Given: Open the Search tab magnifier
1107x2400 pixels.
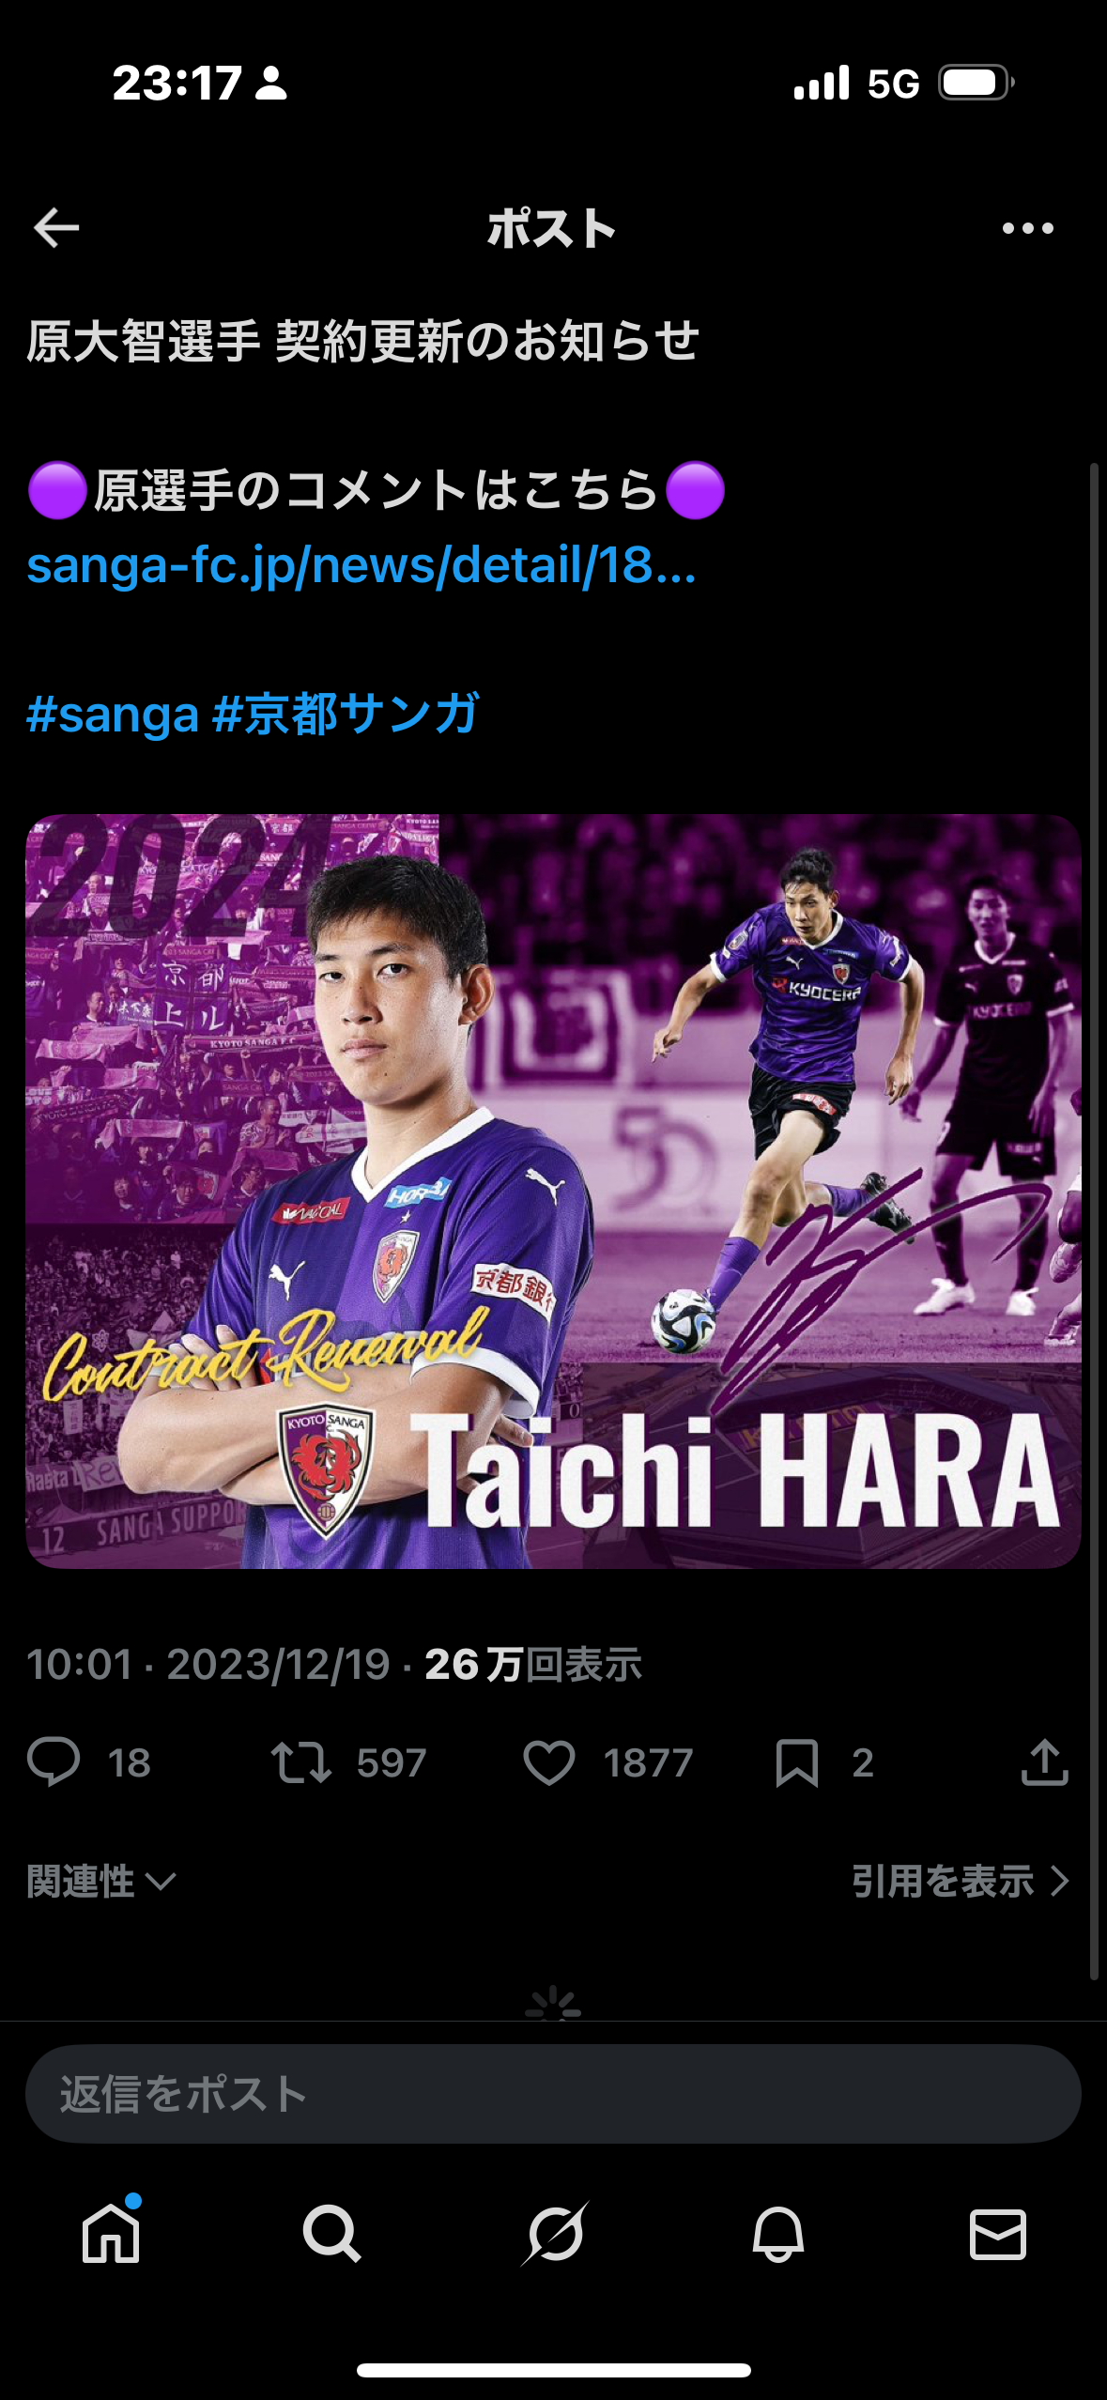Looking at the screenshot, I should pyautogui.click(x=331, y=2233).
